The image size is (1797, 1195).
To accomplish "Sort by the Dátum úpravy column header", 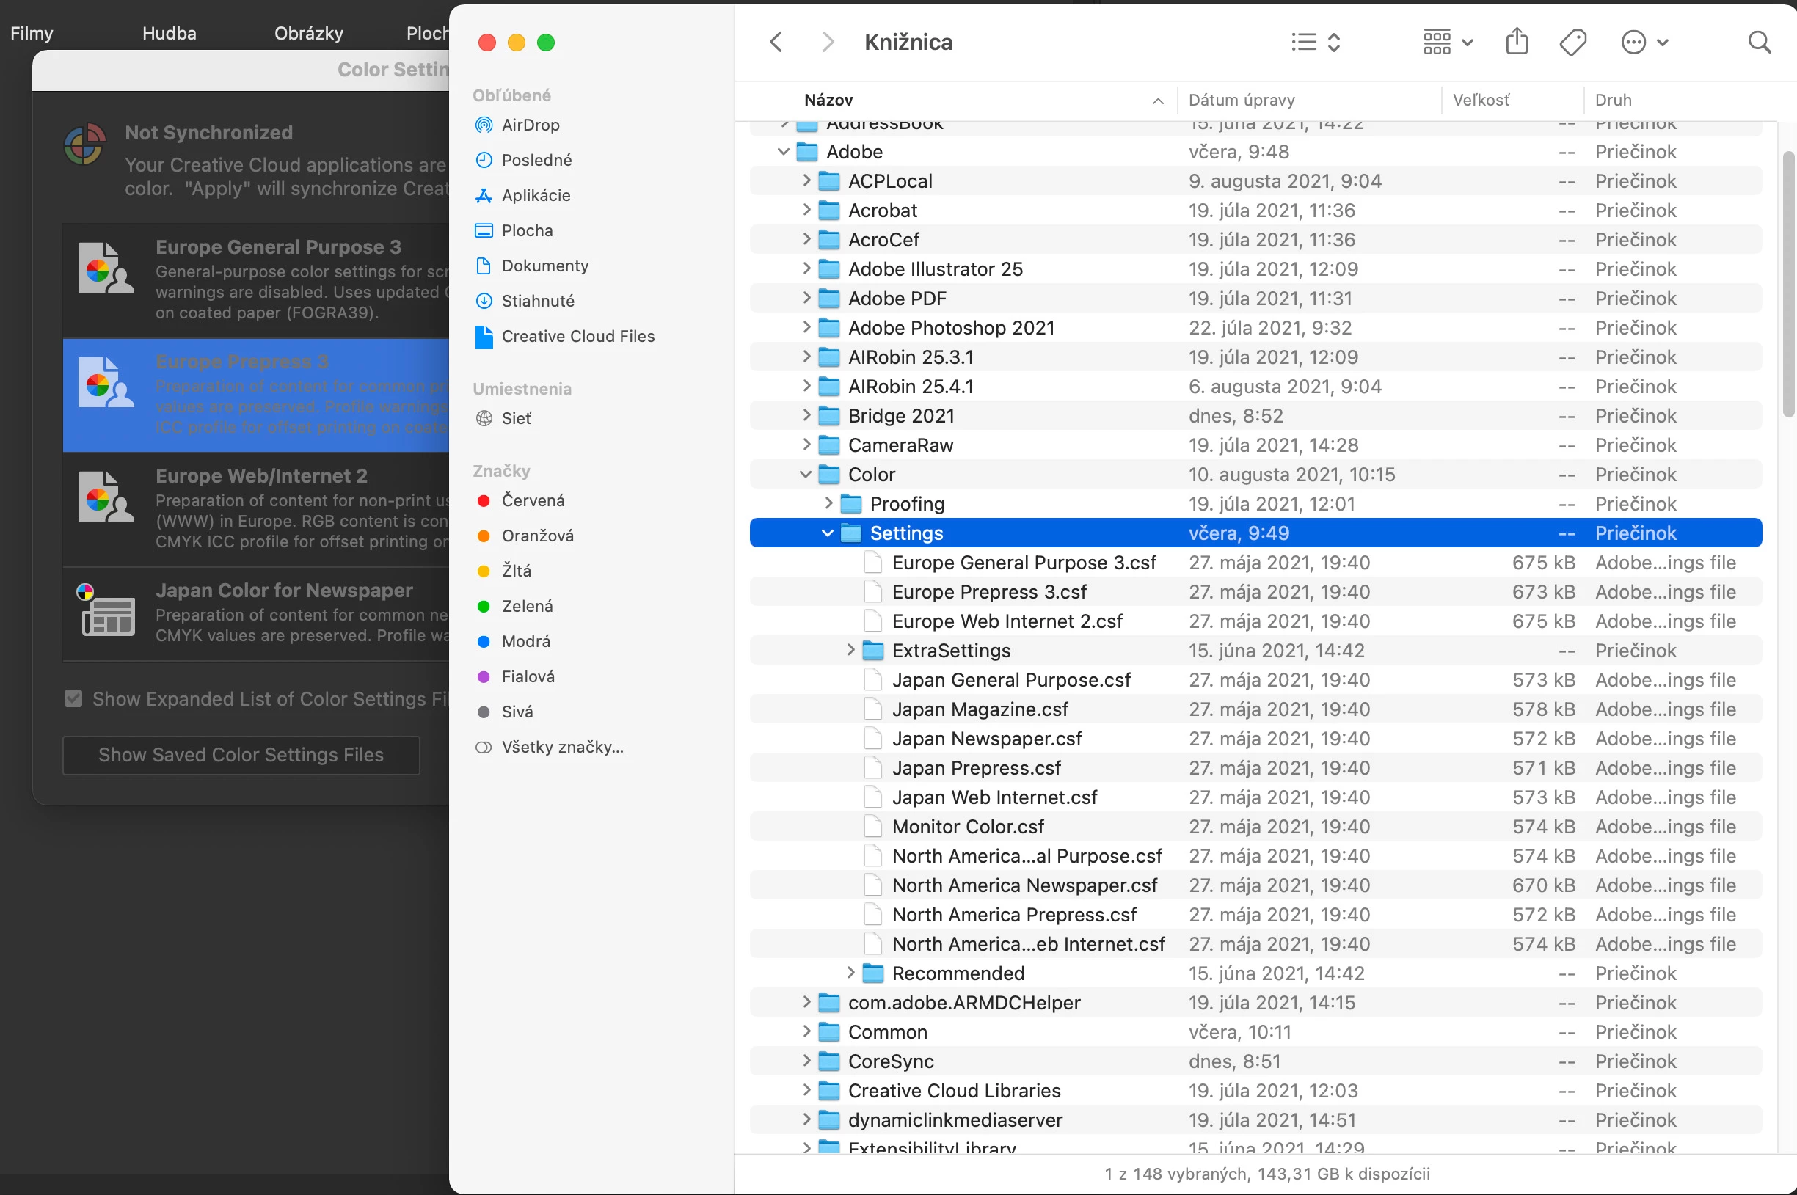I will pyautogui.click(x=1241, y=101).
